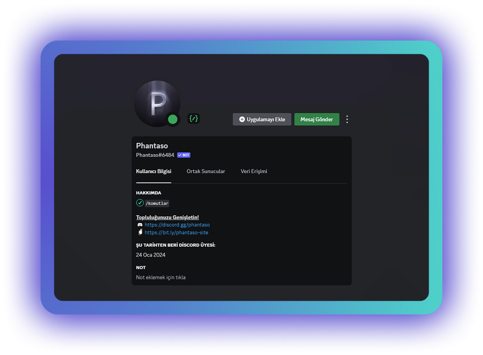
Task: Click the Phantaso profile avatar
Action: click(157, 103)
